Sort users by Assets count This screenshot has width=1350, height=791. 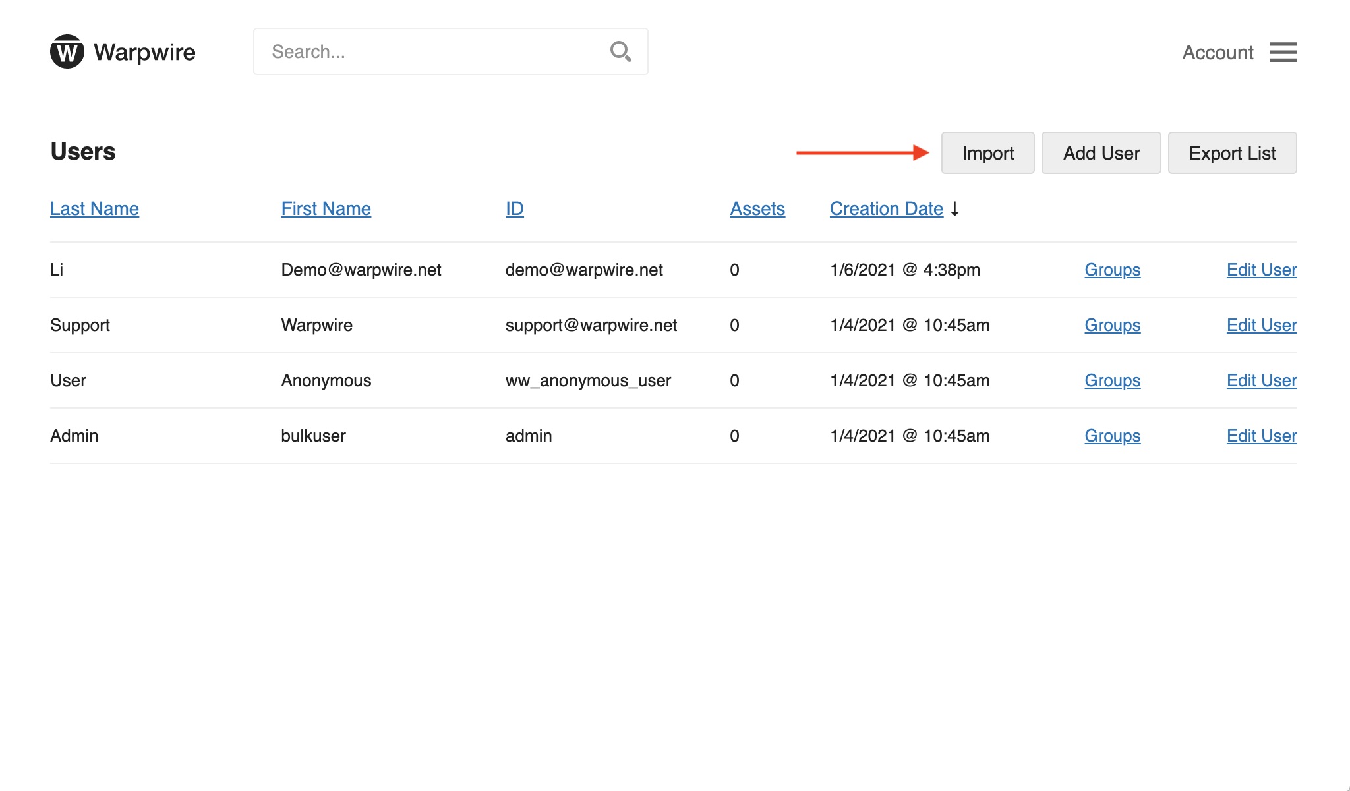tap(757, 209)
